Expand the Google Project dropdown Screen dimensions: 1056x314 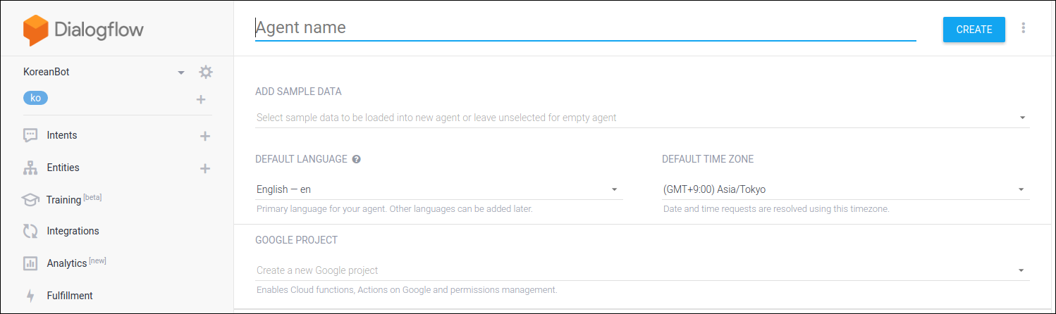pos(642,270)
